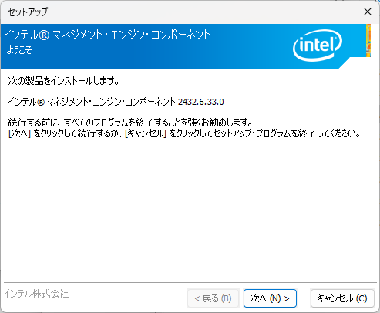
Task: Proceed with the 次へ (N) > button
Action: tap(270, 298)
